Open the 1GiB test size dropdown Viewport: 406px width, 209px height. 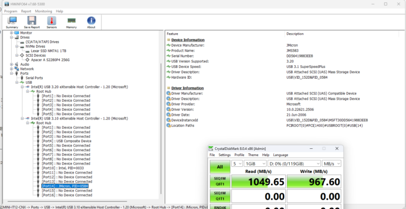pyautogui.click(x=255, y=163)
